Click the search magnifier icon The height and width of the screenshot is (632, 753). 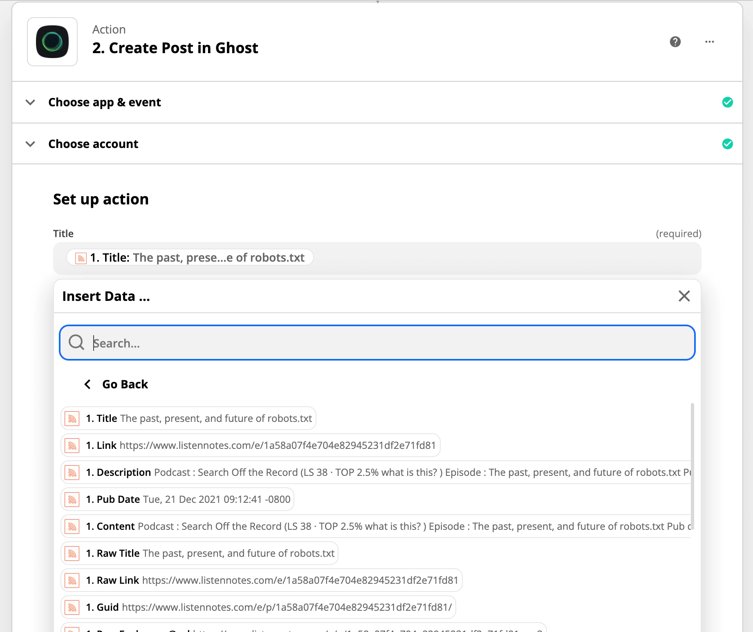[x=76, y=343]
